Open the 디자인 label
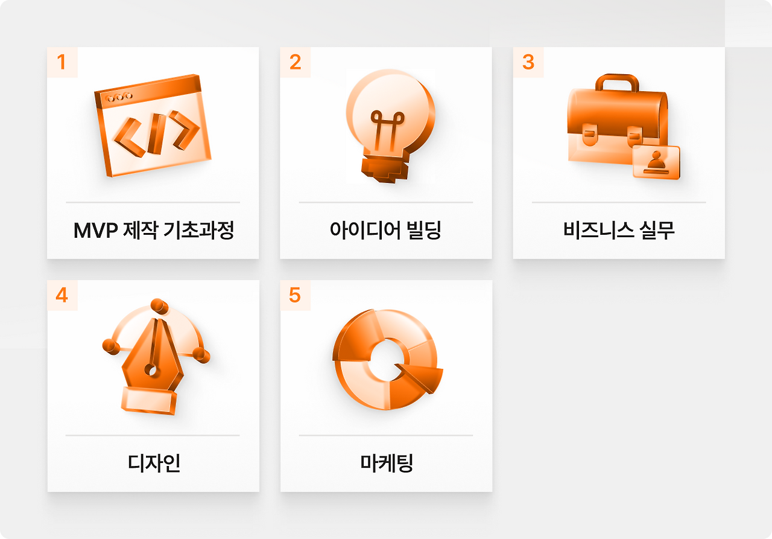The height and width of the screenshot is (539, 772). pos(154,464)
